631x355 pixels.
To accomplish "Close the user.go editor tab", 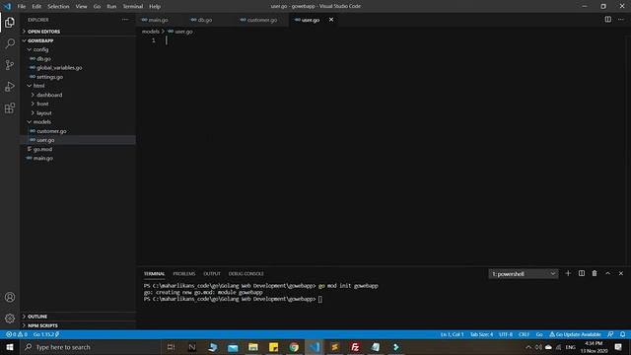I will click(331, 20).
